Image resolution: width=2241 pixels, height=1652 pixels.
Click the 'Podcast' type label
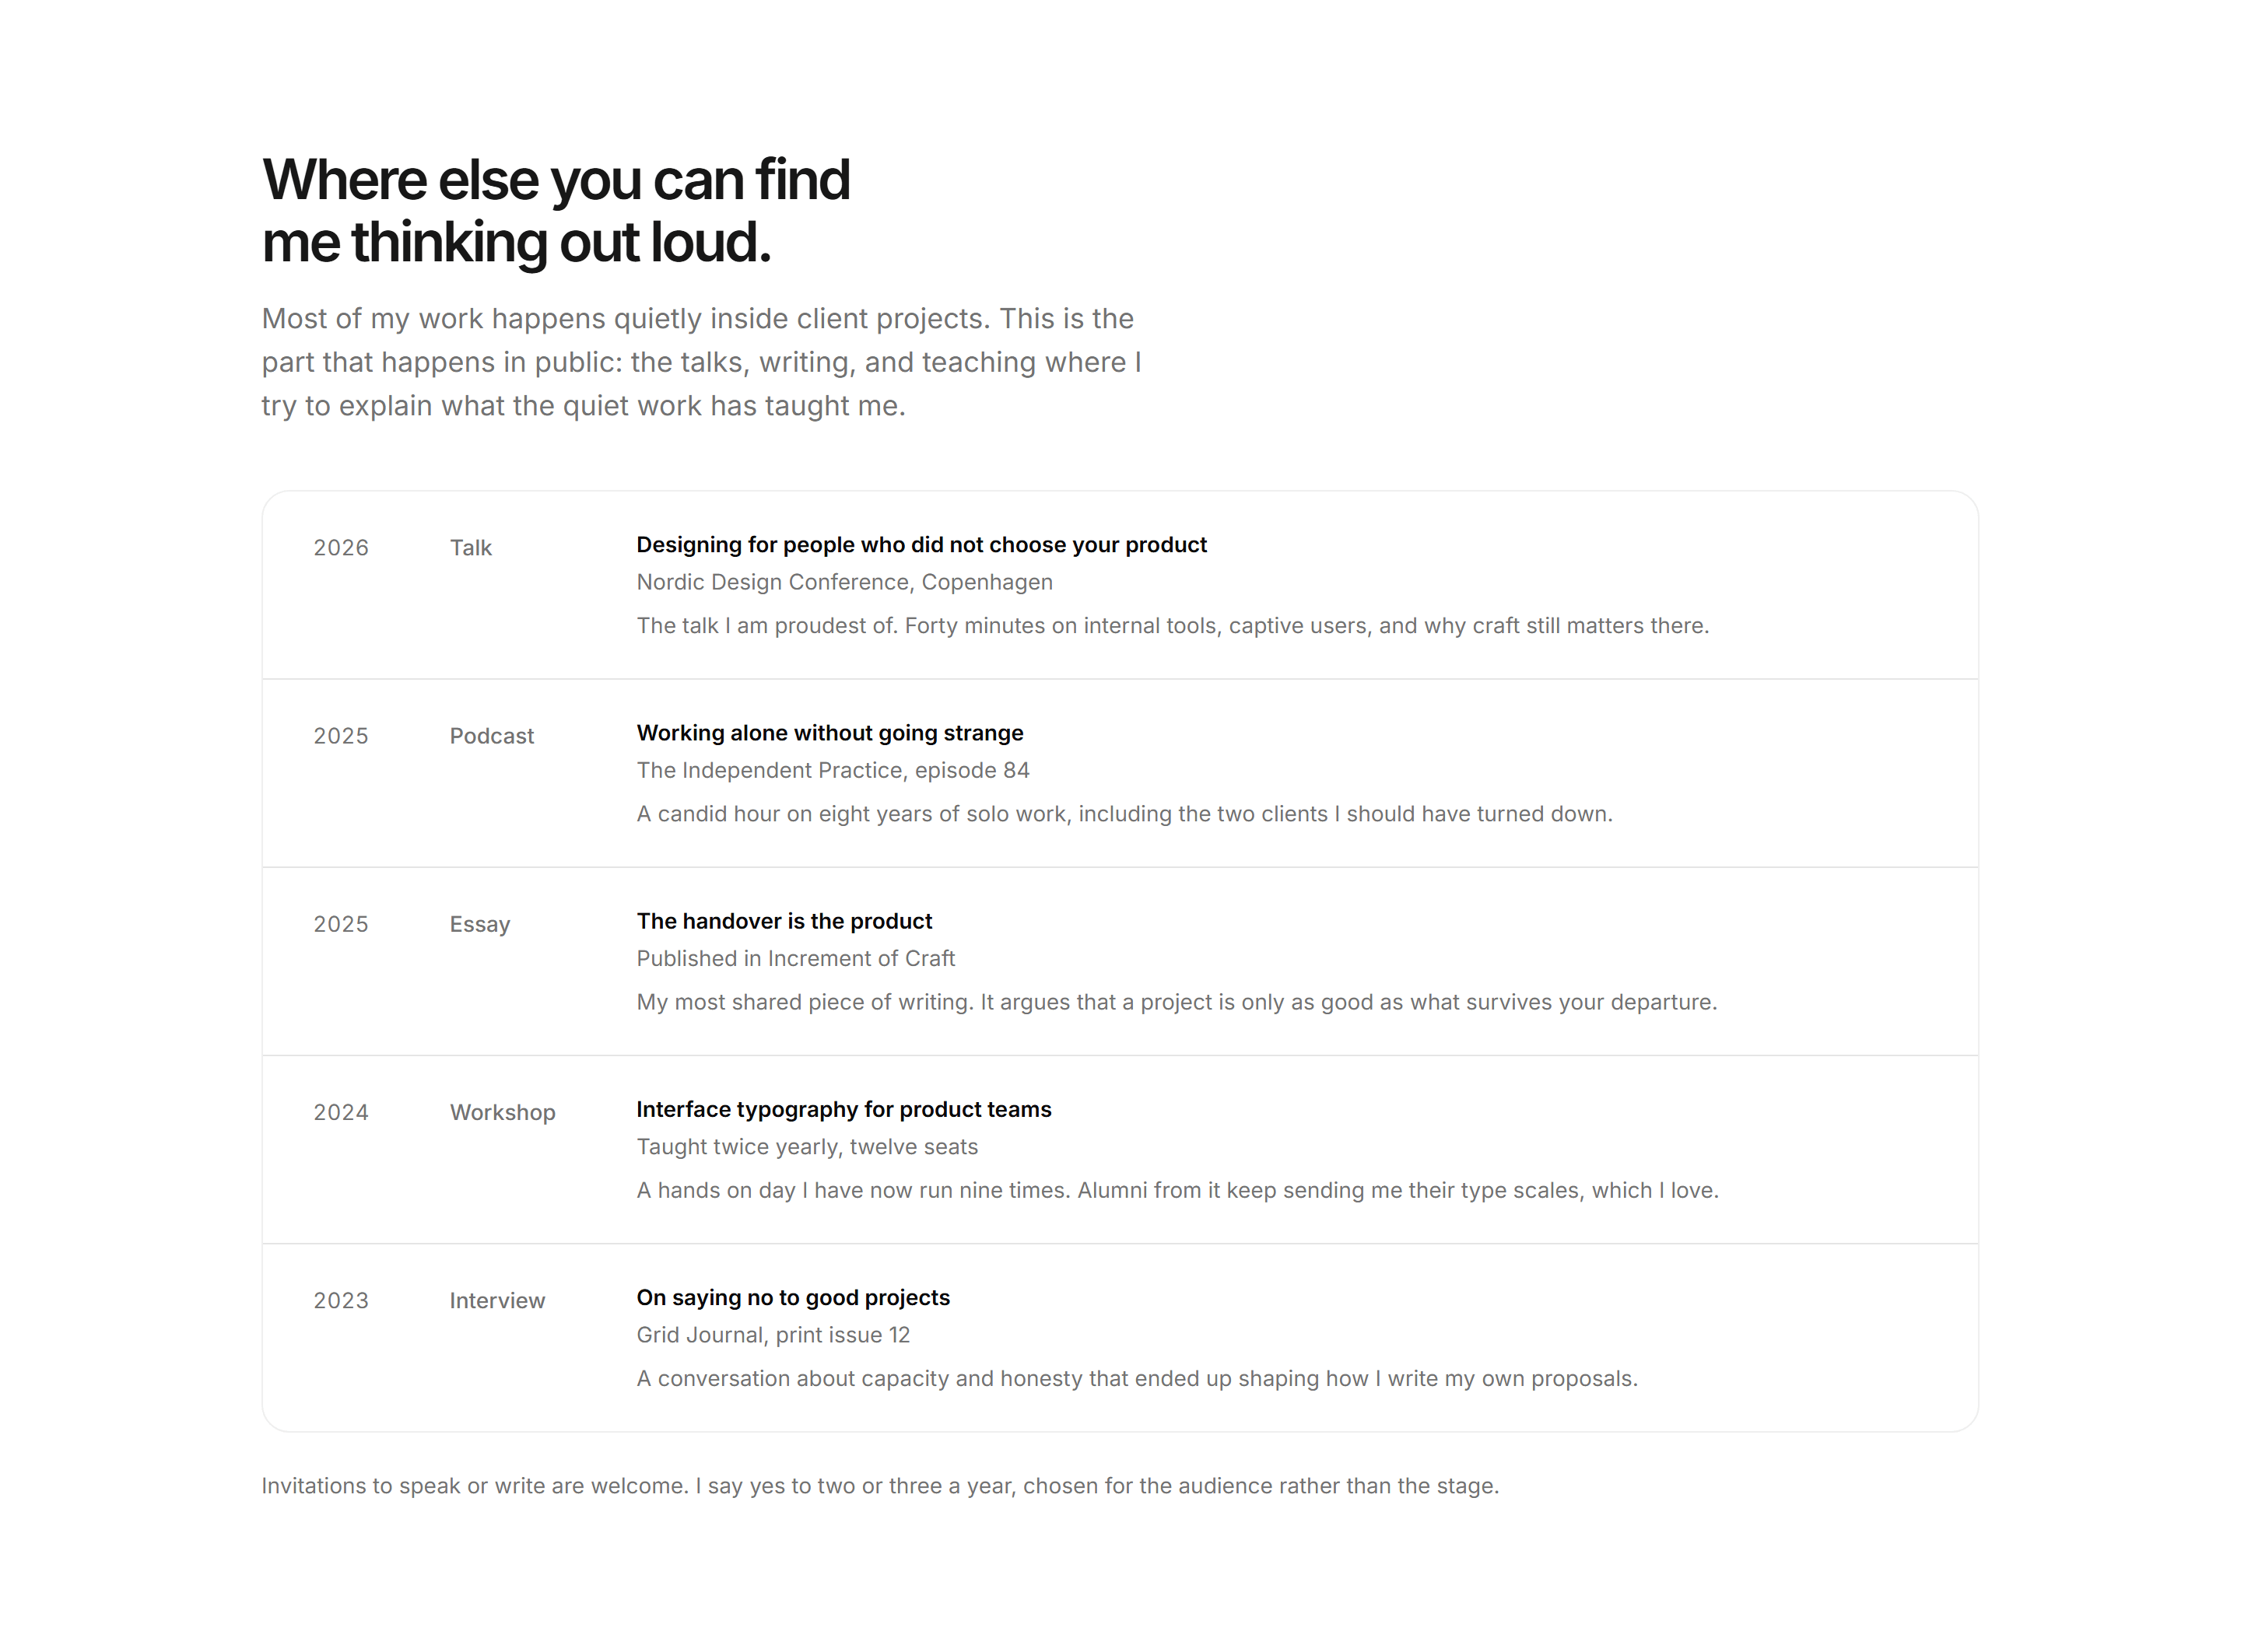tap(491, 736)
